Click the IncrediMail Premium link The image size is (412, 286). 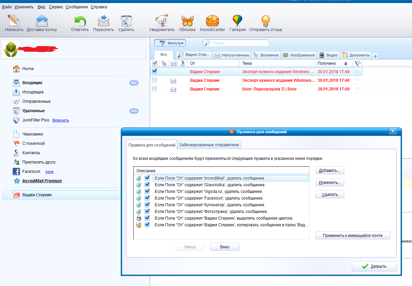point(42,181)
